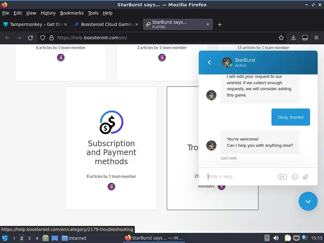The width and height of the screenshot is (324, 243).
Task: Close the Tampermonkey tab
Action: tap(65, 24)
